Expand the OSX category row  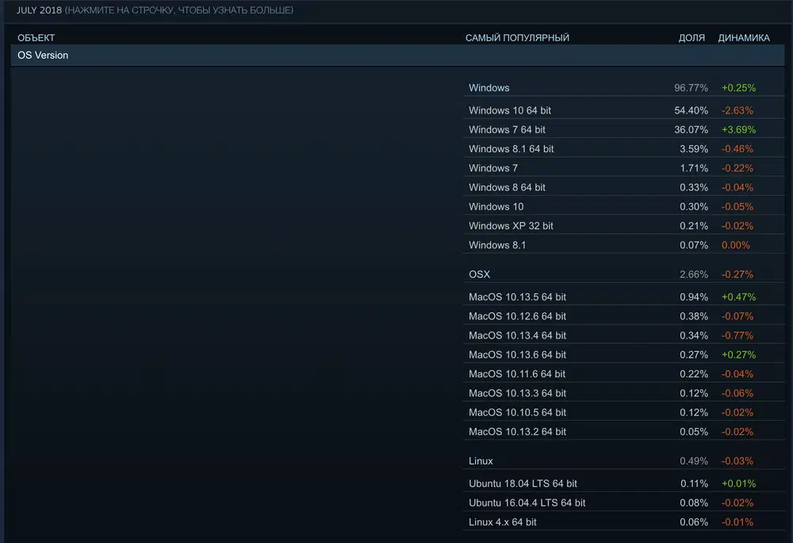tap(478, 273)
